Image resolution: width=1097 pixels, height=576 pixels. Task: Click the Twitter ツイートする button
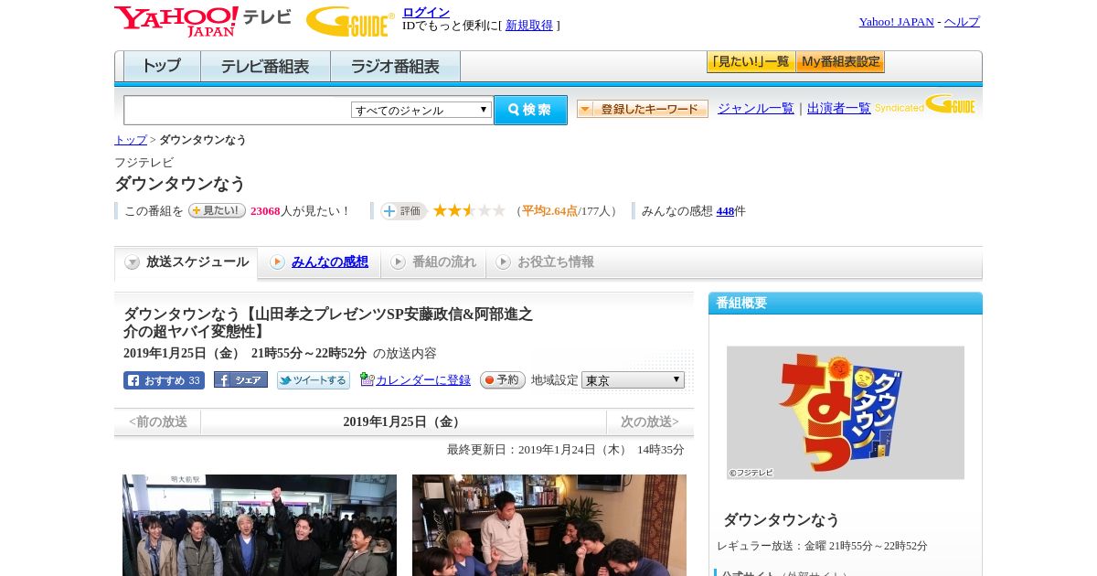[314, 380]
